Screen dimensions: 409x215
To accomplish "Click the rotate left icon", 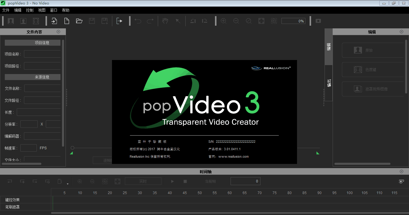I will coord(193,21).
